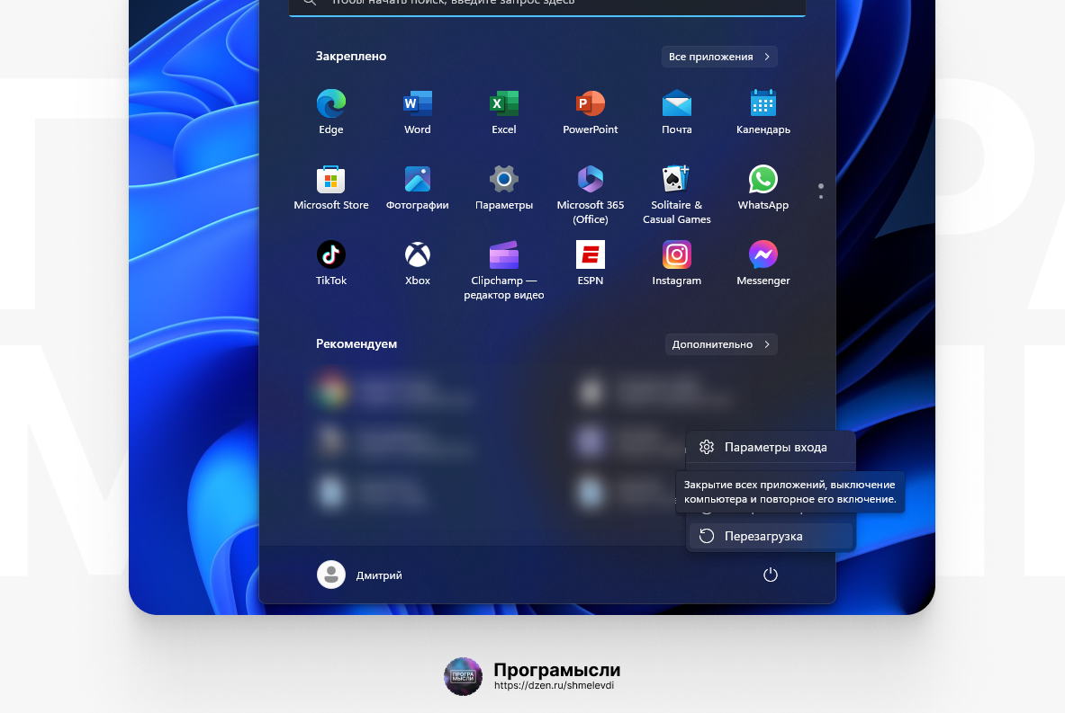The height and width of the screenshot is (713, 1065).
Task: Launch the Xbox app
Action: pyautogui.click(x=417, y=263)
